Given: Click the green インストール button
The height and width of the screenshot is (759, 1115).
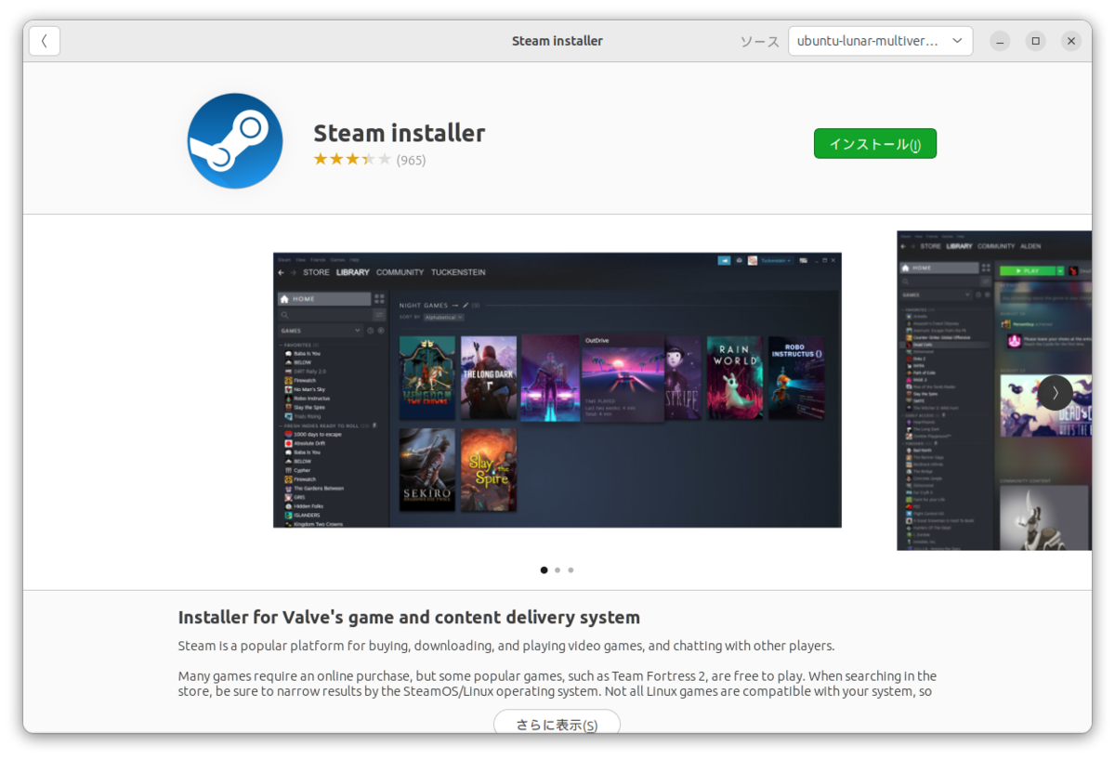Looking at the screenshot, I should [875, 144].
